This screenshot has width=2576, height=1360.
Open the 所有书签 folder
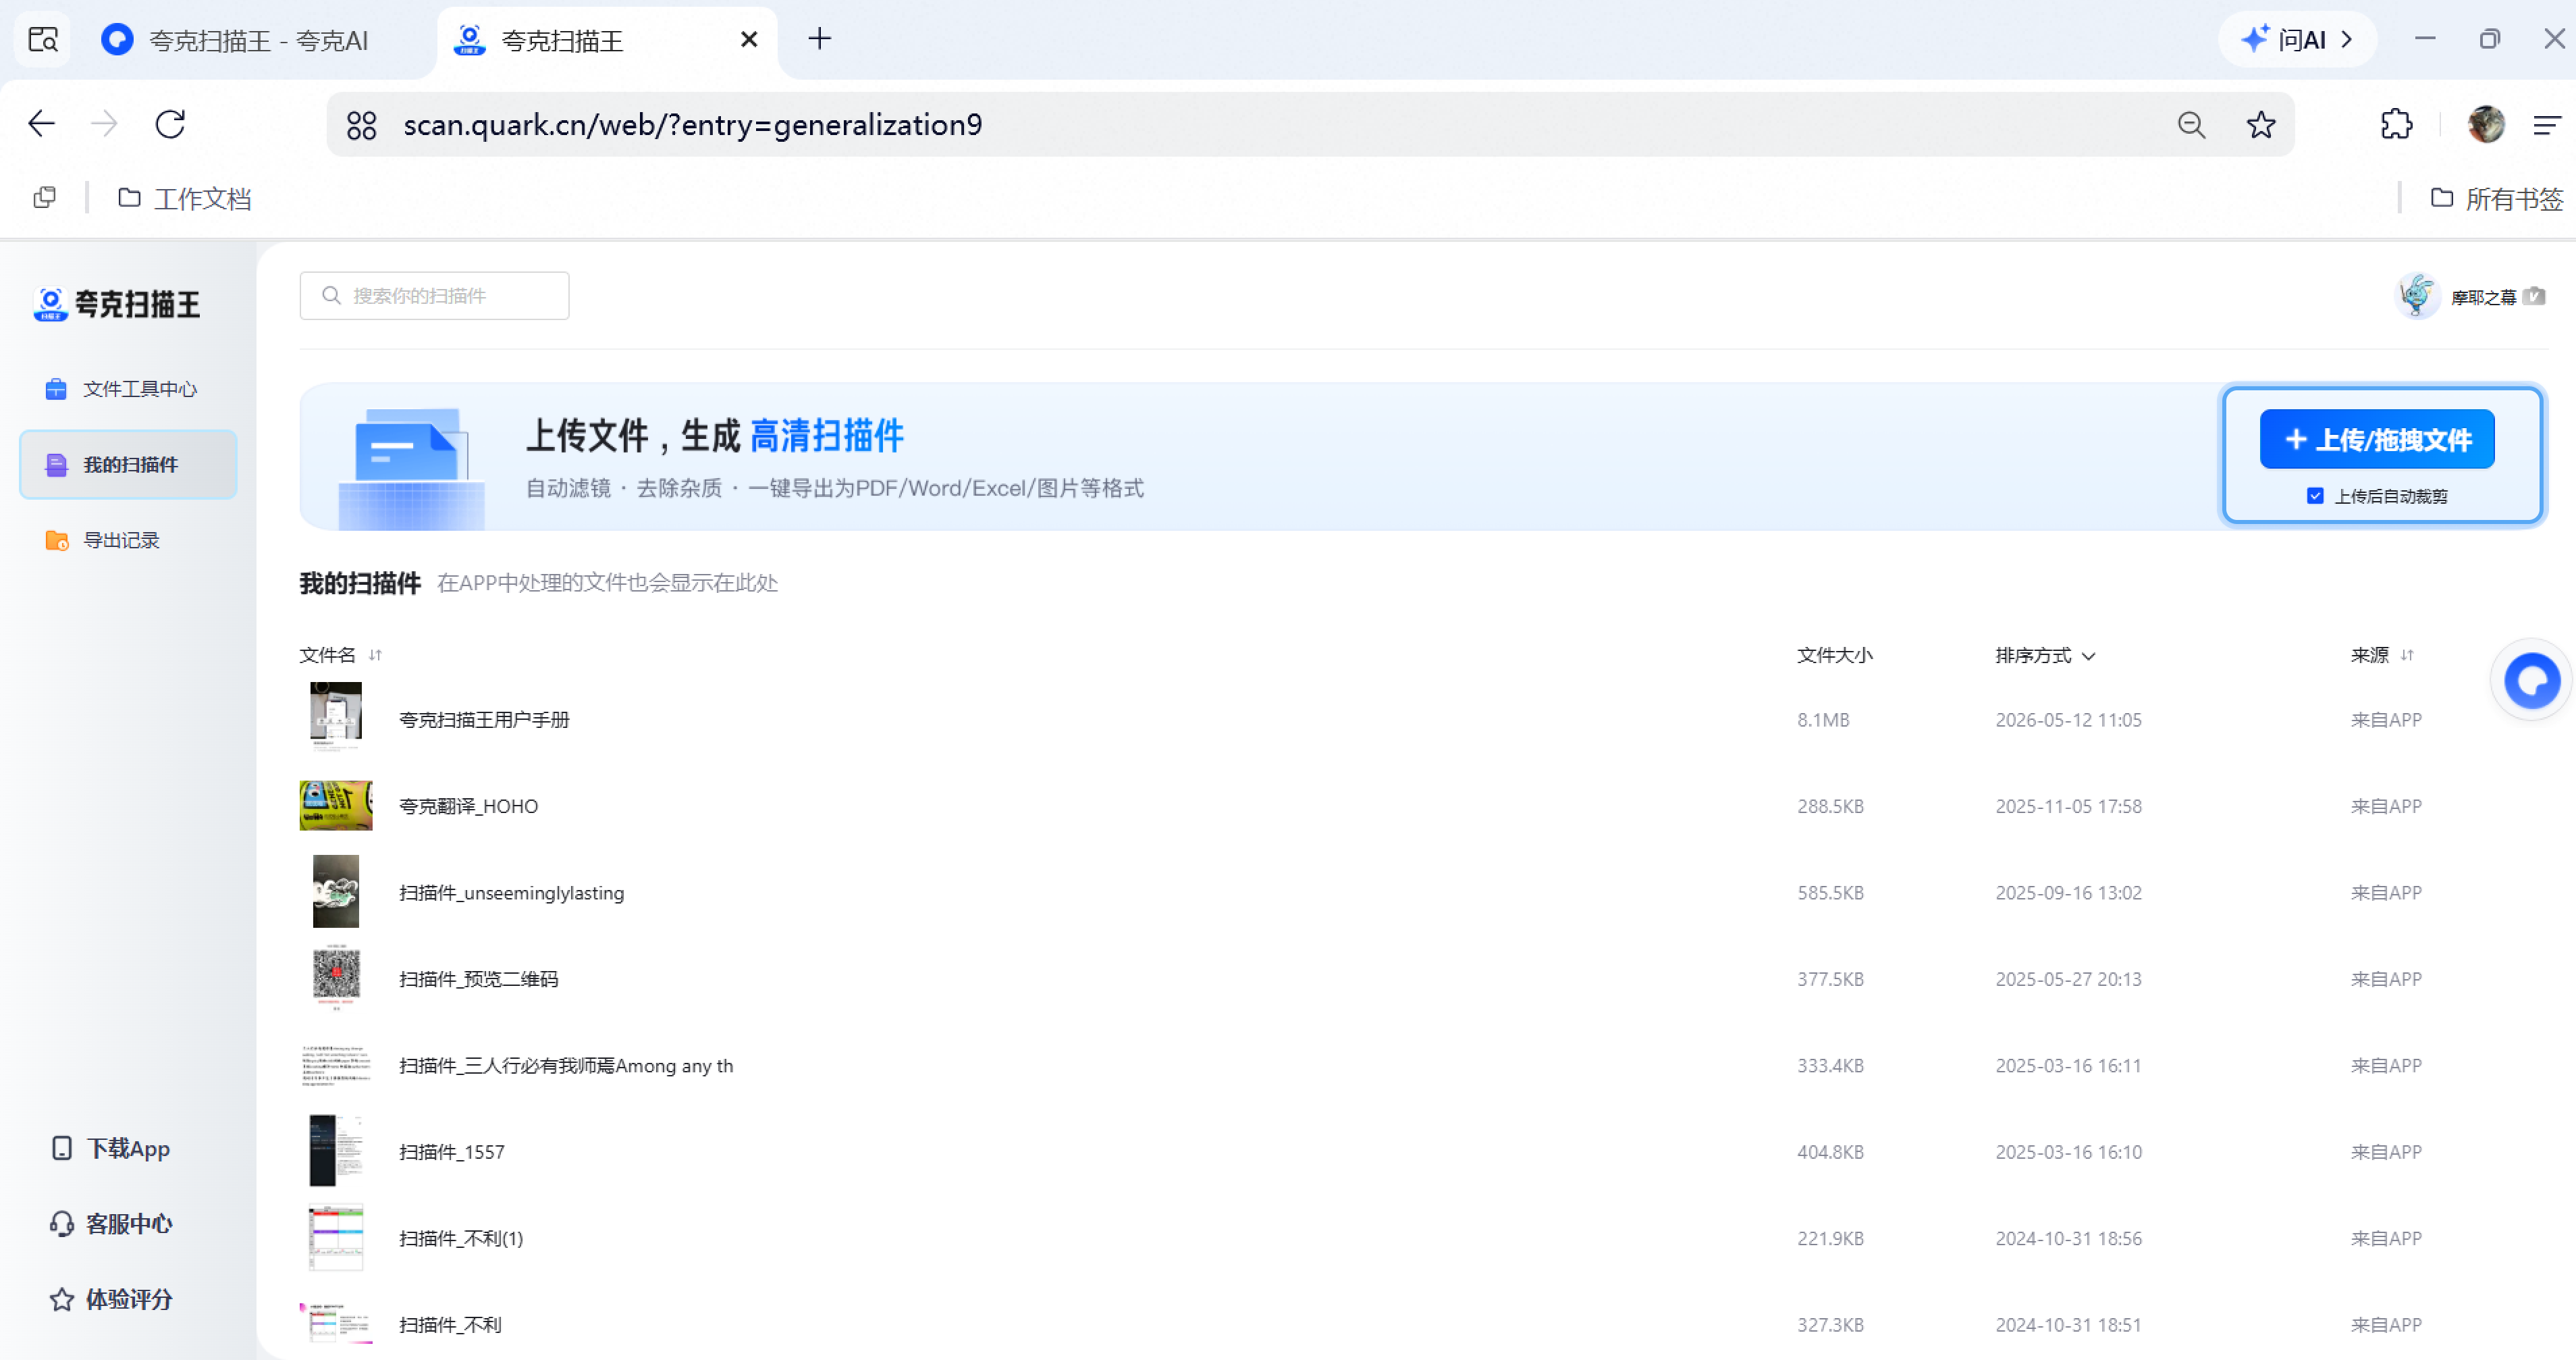pyautogui.click(x=2497, y=198)
